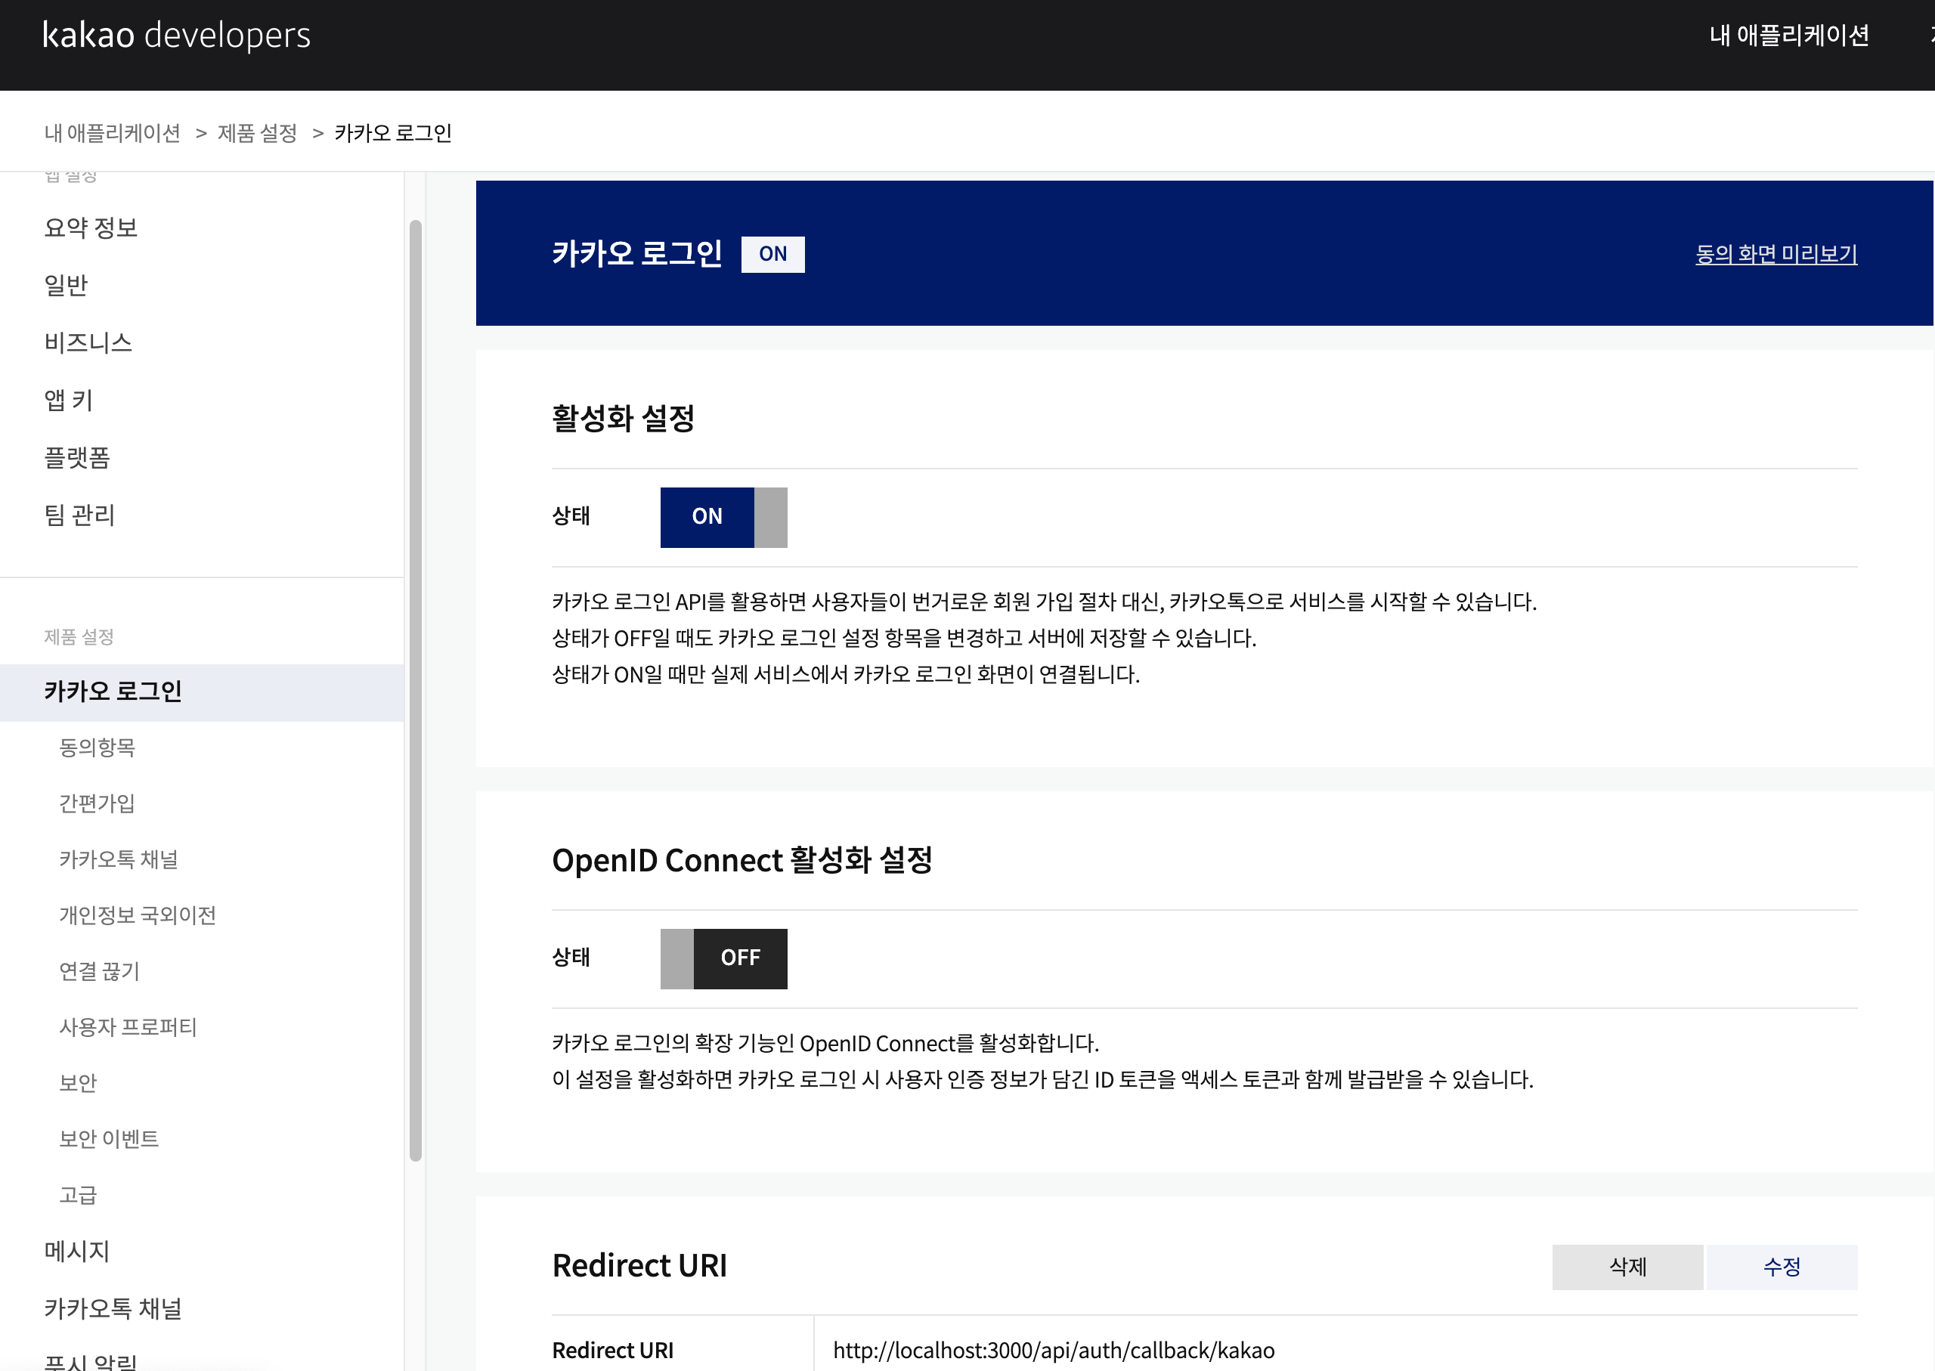The width and height of the screenshot is (1935, 1371).
Task: Toggle the Kakao Login activation ON switch
Action: [x=723, y=517]
